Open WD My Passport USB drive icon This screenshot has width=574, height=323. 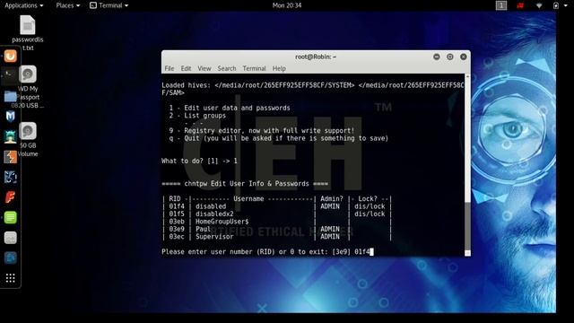point(28,87)
